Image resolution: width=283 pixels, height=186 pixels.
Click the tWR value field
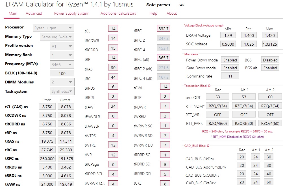(x=113, y=155)
